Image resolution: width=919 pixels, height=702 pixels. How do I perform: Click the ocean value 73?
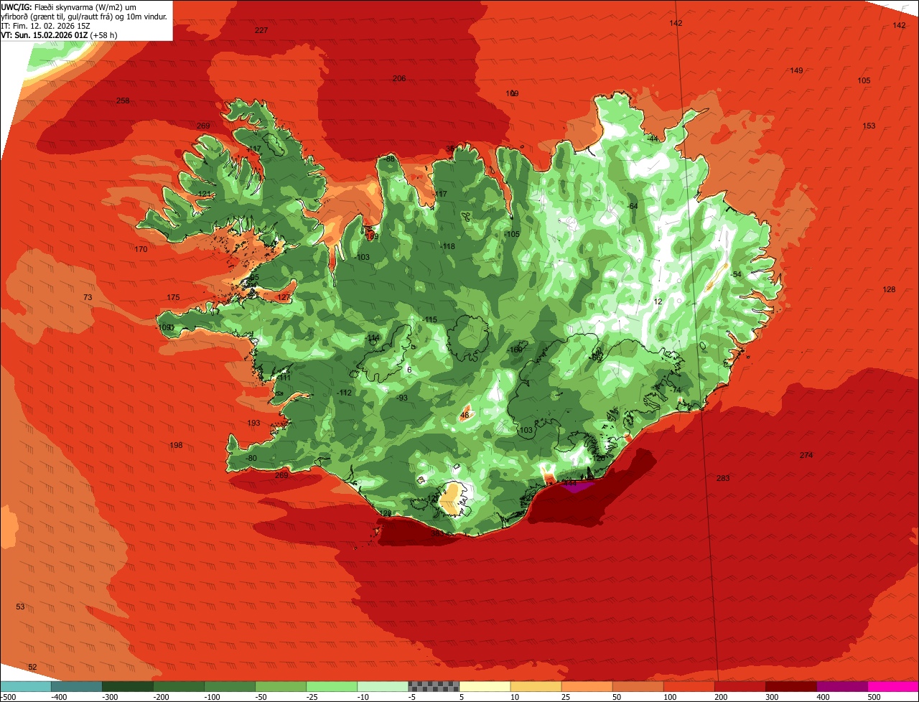[x=88, y=297]
